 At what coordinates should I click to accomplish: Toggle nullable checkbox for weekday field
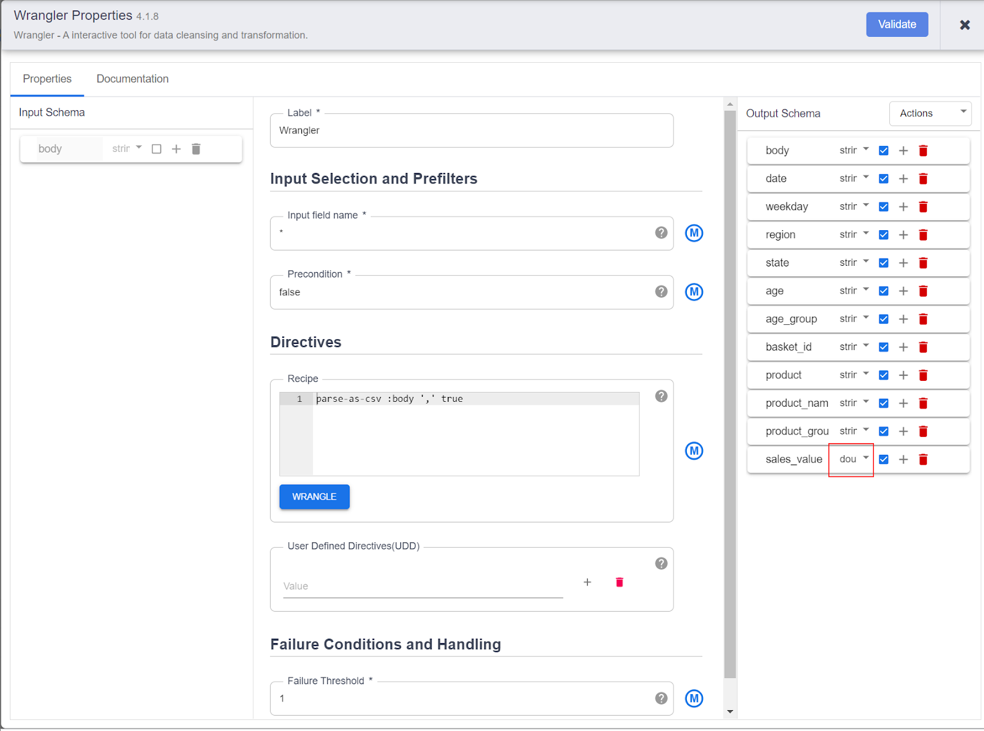tap(884, 207)
